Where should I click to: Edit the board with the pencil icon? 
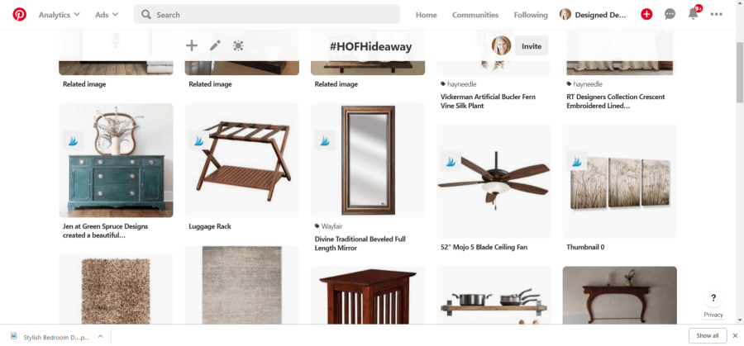pyautogui.click(x=215, y=45)
